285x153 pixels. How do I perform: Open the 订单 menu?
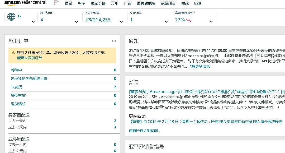click(115, 3)
